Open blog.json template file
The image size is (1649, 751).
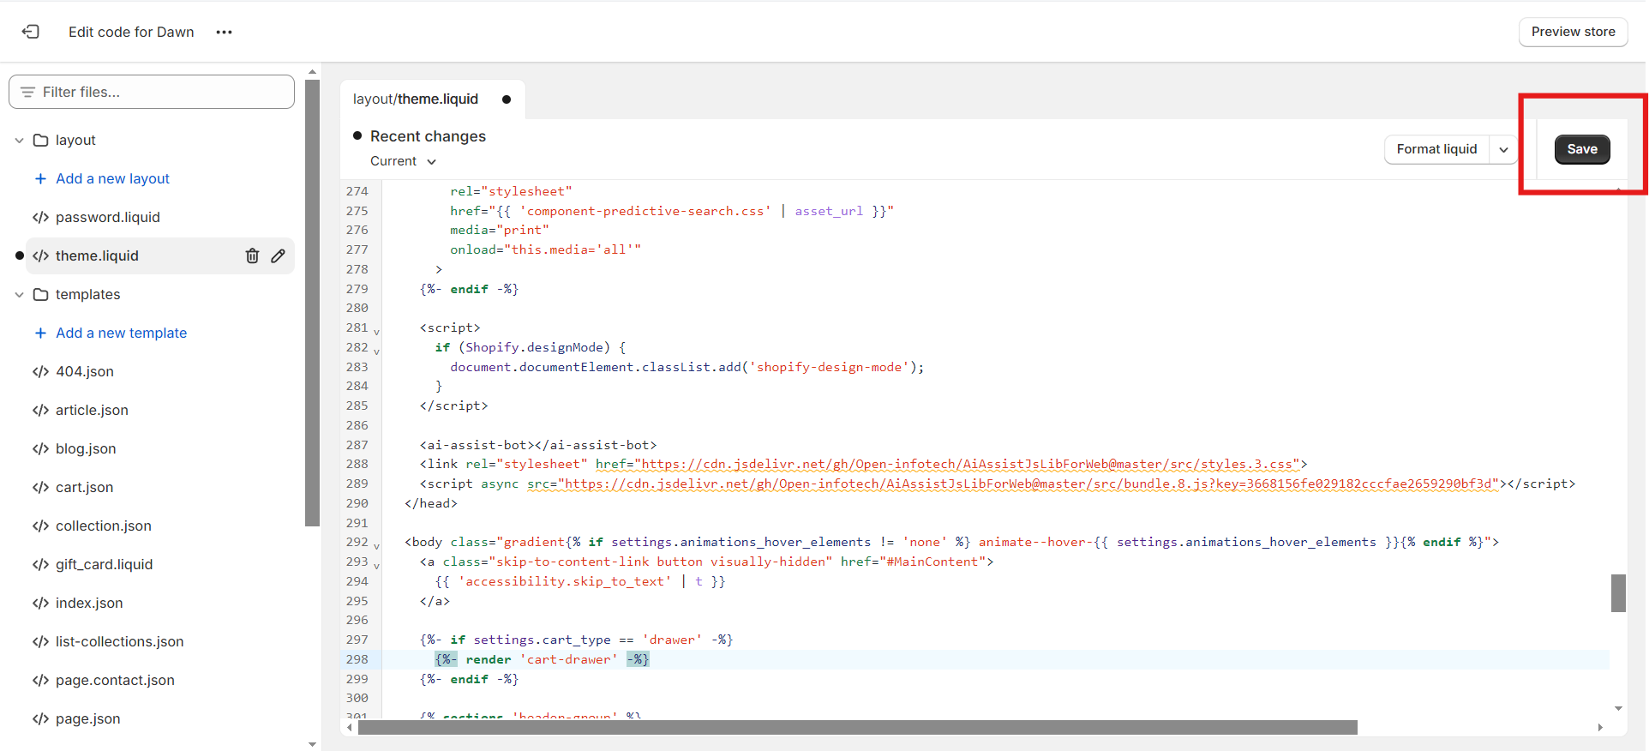[86, 448]
